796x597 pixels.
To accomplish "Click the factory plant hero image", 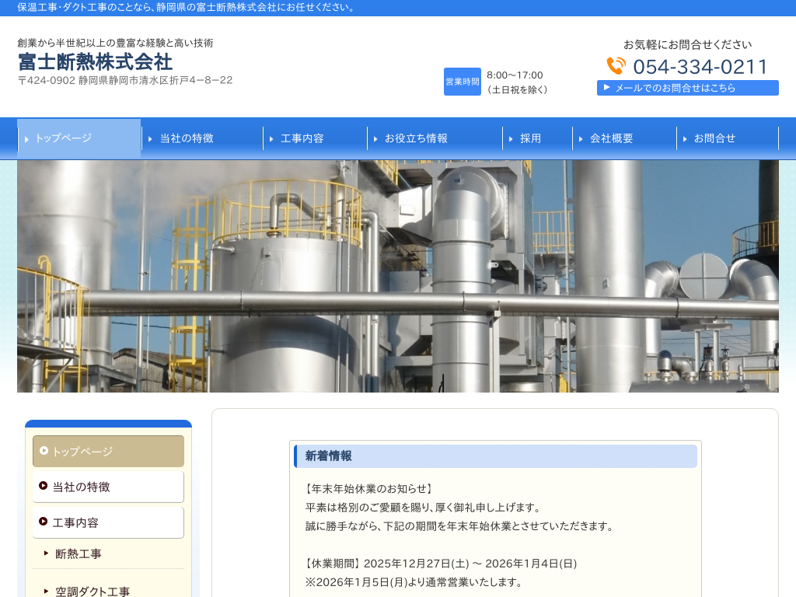I will (398, 276).
